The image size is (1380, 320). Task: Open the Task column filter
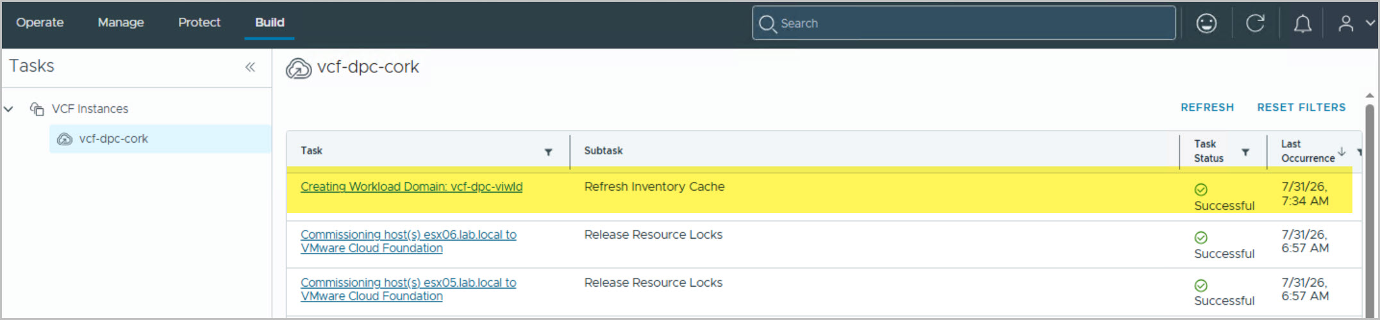(548, 152)
